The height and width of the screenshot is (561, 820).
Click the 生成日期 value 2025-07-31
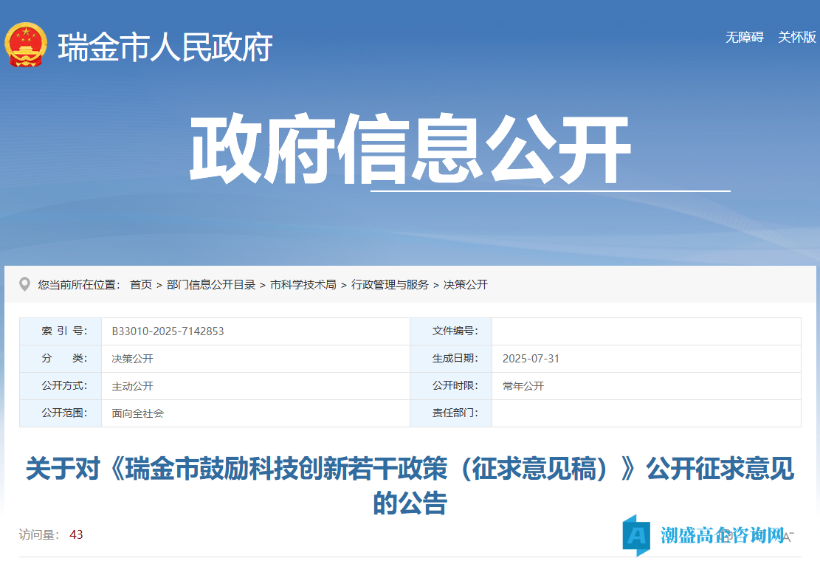click(531, 359)
